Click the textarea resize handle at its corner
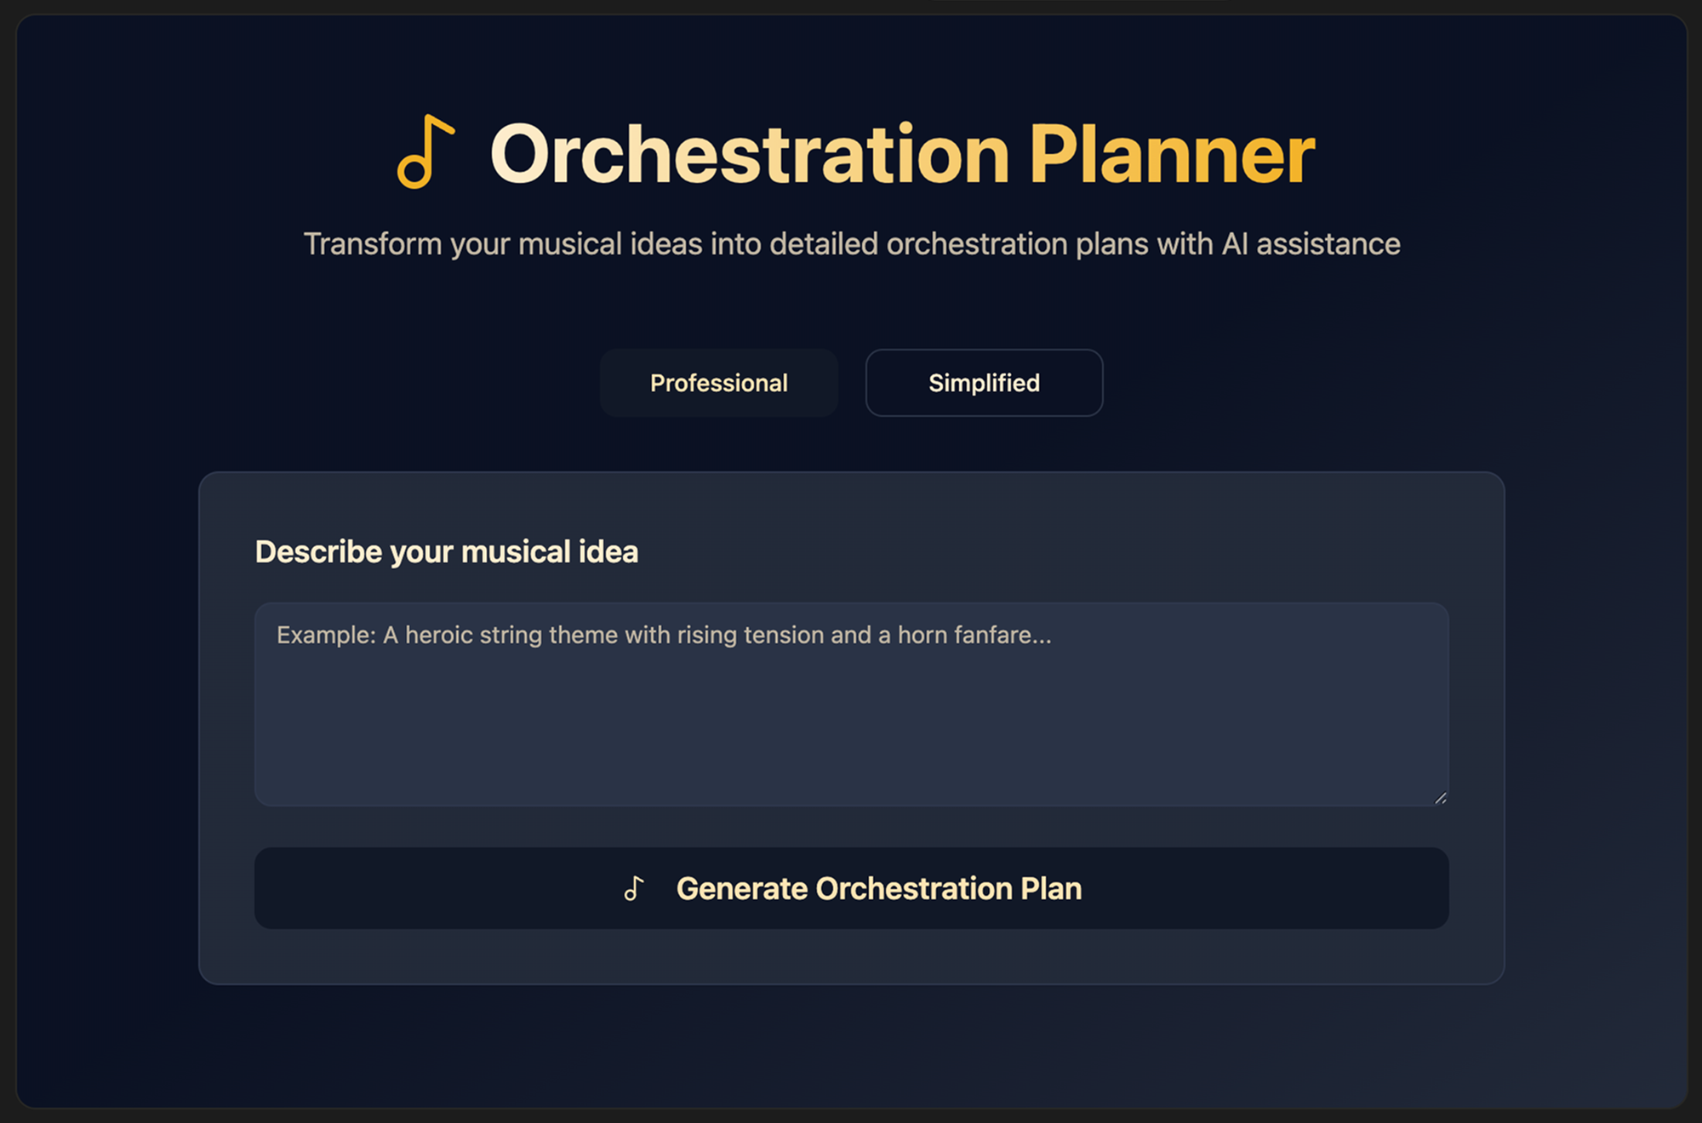The image size is (1702, 1123). tap(1442, 798)
